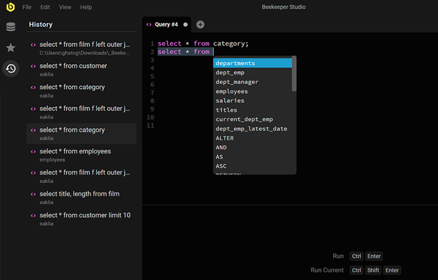This screenshot has width=438, height=280.
Task: Click the Run Current label
Action: (x=327, y=270)
